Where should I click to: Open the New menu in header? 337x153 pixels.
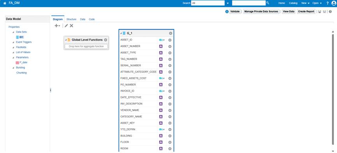coord(305,3)
